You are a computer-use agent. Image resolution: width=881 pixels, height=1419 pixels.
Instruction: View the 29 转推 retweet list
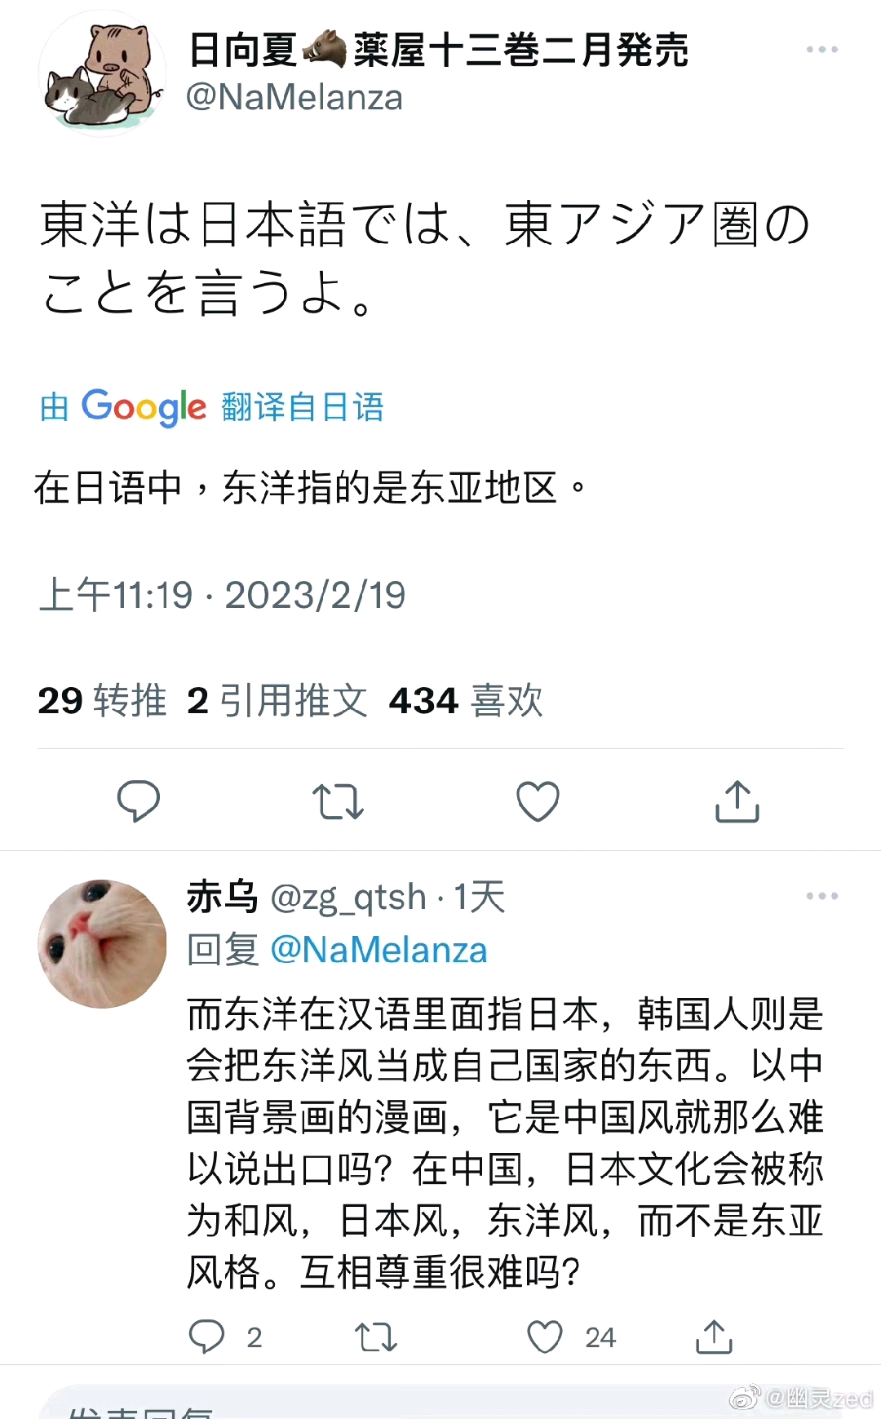click(x=102, y=701)
